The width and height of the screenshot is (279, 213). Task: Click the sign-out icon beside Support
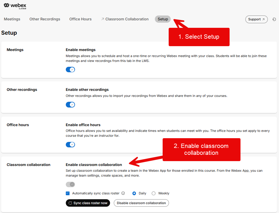coord(274,19)
